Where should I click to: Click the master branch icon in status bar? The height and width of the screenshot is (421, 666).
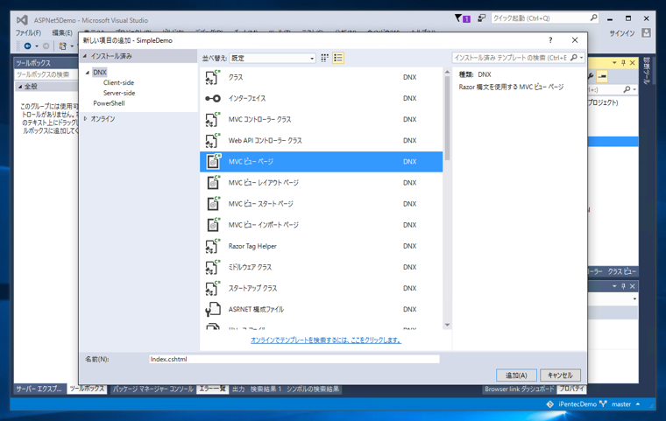click(x=603, y=404)
